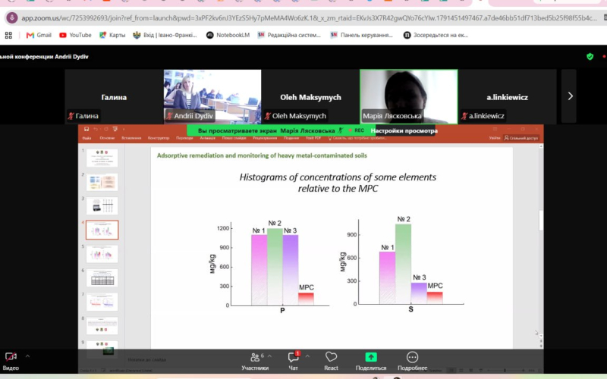Click the 'Histograms of concentrations' slide title

point(338,183)
